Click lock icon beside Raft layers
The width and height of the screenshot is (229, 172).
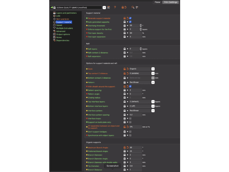click(x=125, y=49)
